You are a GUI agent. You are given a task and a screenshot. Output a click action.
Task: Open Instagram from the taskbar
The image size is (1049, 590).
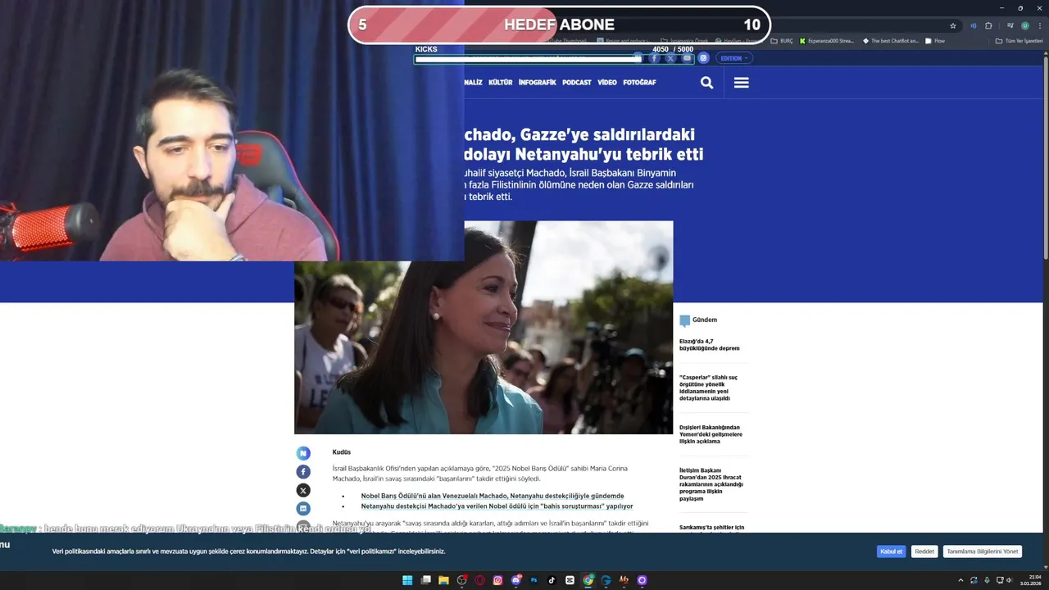(x=497, y=580)
